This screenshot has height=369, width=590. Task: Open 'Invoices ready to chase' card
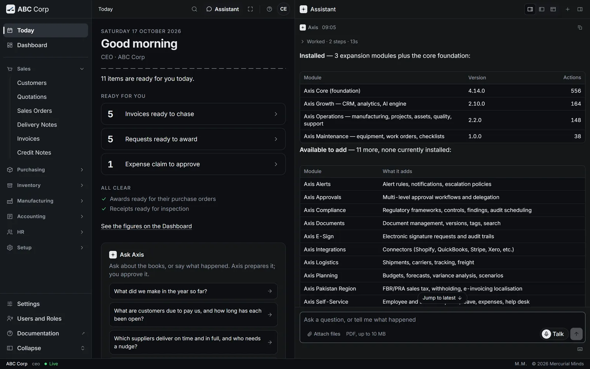click(x=193, y=114)
